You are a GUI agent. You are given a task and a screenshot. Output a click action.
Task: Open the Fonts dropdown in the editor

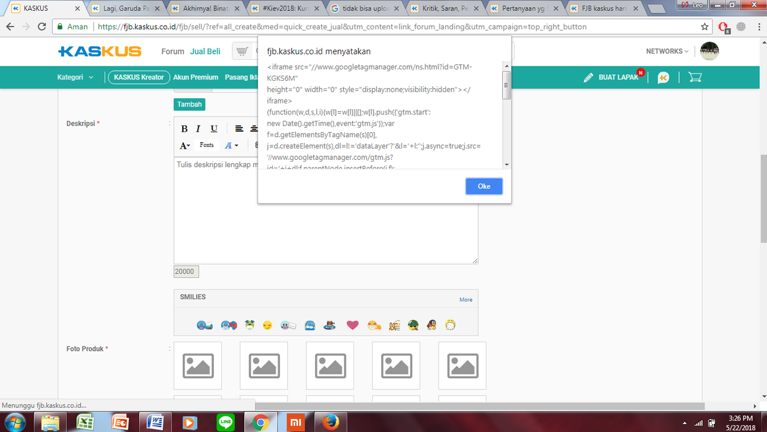coord(207,145)
